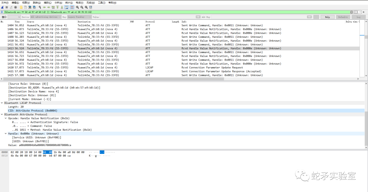Open the 统计(S) menu
This screenshot has height=192, width=368.
click(69, 3)
